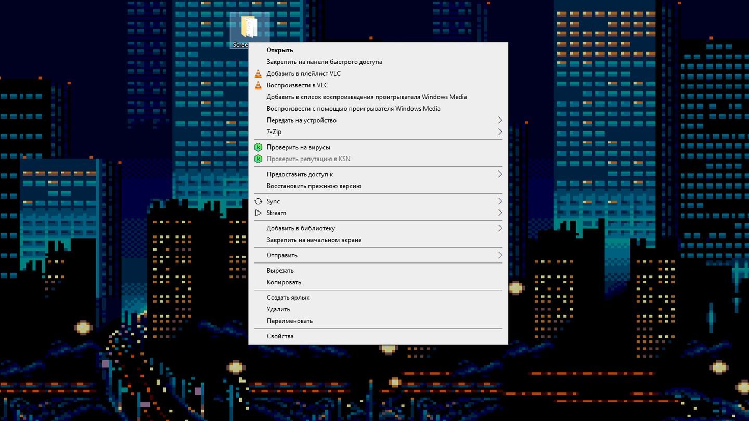Select Создать ярлык
This screenshot has width=749, height=421.
[x=378, y=298]
